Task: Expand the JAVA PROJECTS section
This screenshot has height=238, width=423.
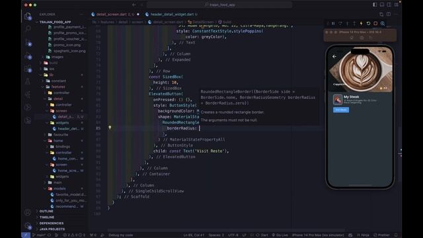Action: coord(52,229)
